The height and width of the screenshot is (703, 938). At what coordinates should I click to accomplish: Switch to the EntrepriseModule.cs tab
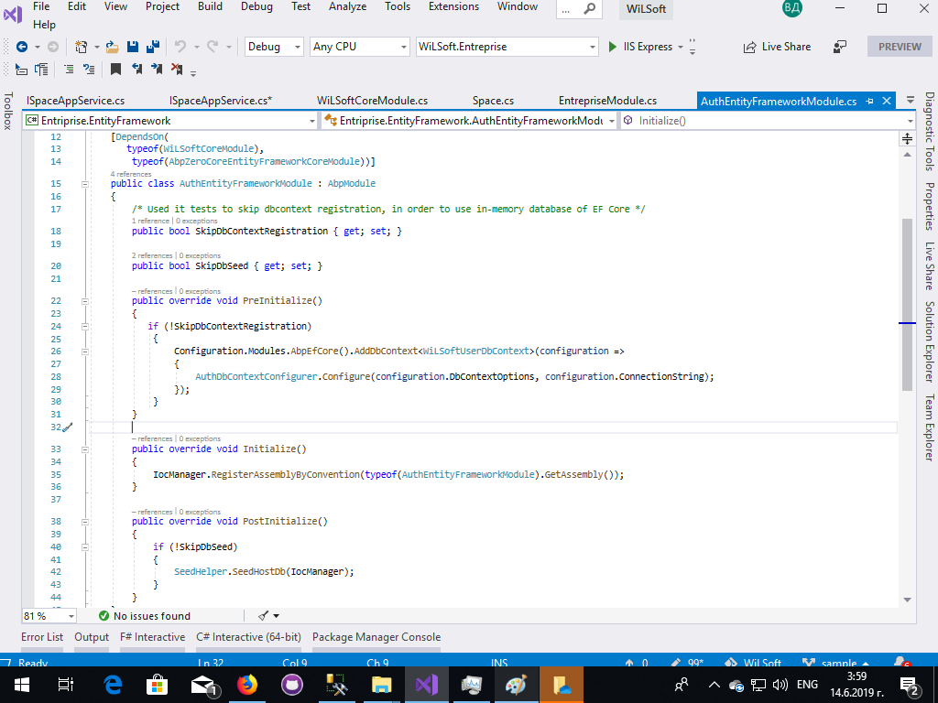608,101
